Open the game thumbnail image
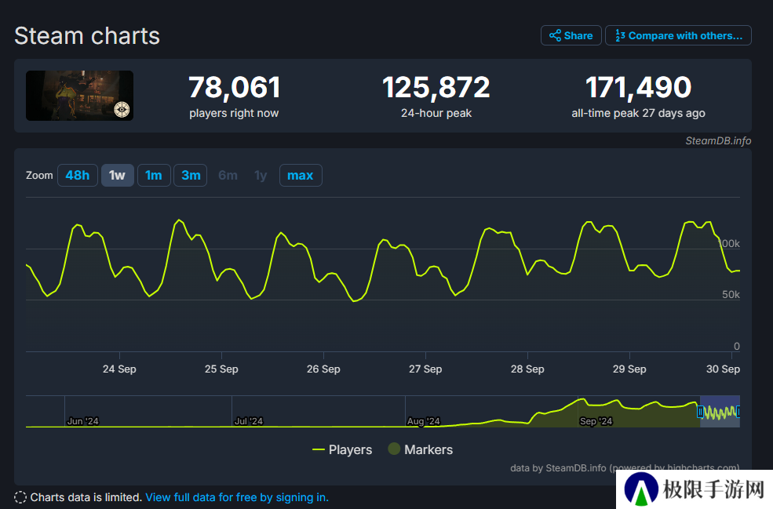The width and height of the screenshot is (773, 509). 79,96
